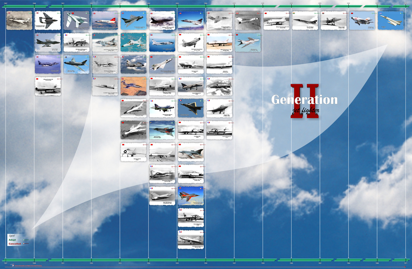Click the logo at the bottom-left corner

[x=12, y=265]
